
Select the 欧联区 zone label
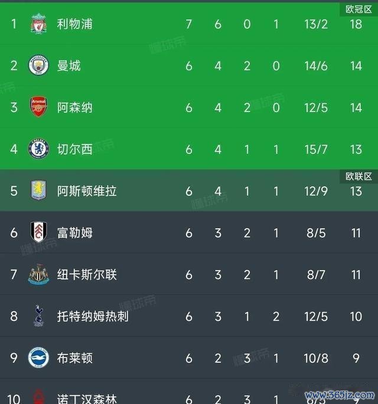tap(359, 176)
